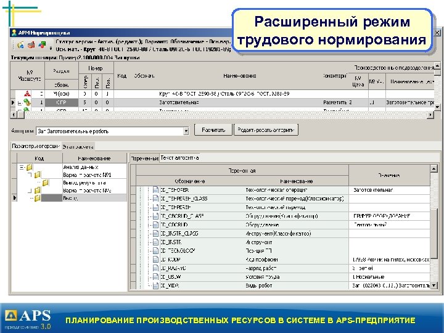
Task: Click the document icon beside ID_TEHPEREH
Action: (155, 207)
